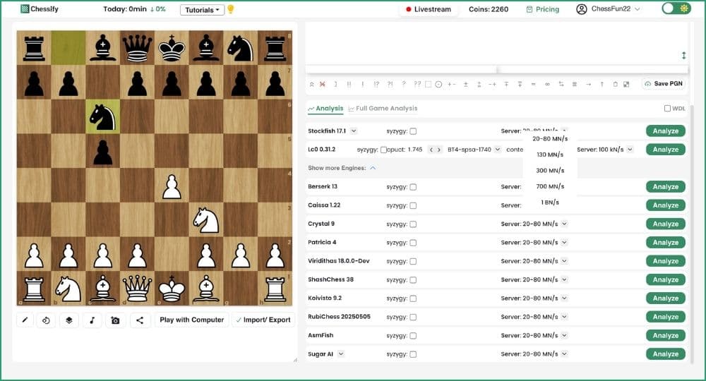The image size is (706, 381).
Task: Click the double chevron up annotation icon
Action: coord(311,84)
